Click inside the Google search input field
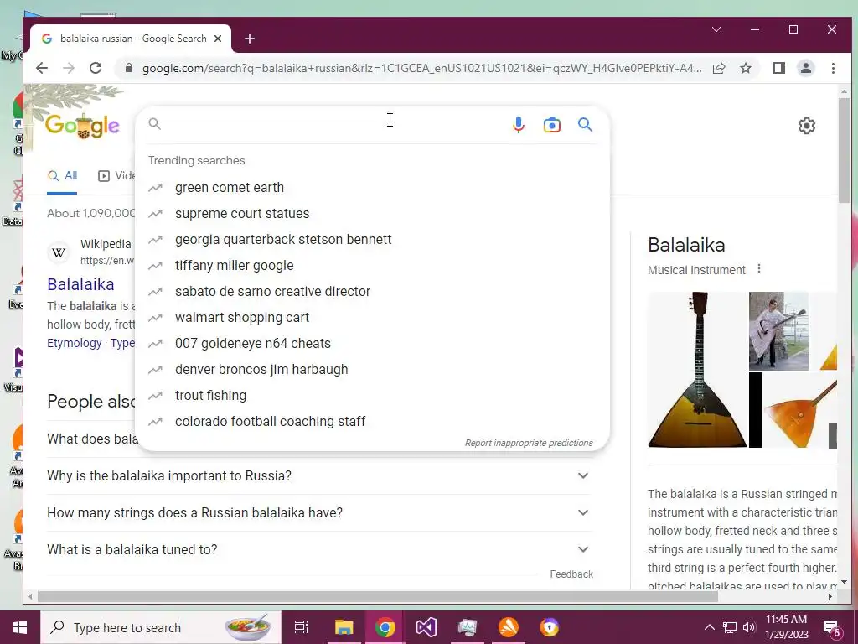Image resolution: width=858 pixels, height=644 pixels. tap(333, 124)
